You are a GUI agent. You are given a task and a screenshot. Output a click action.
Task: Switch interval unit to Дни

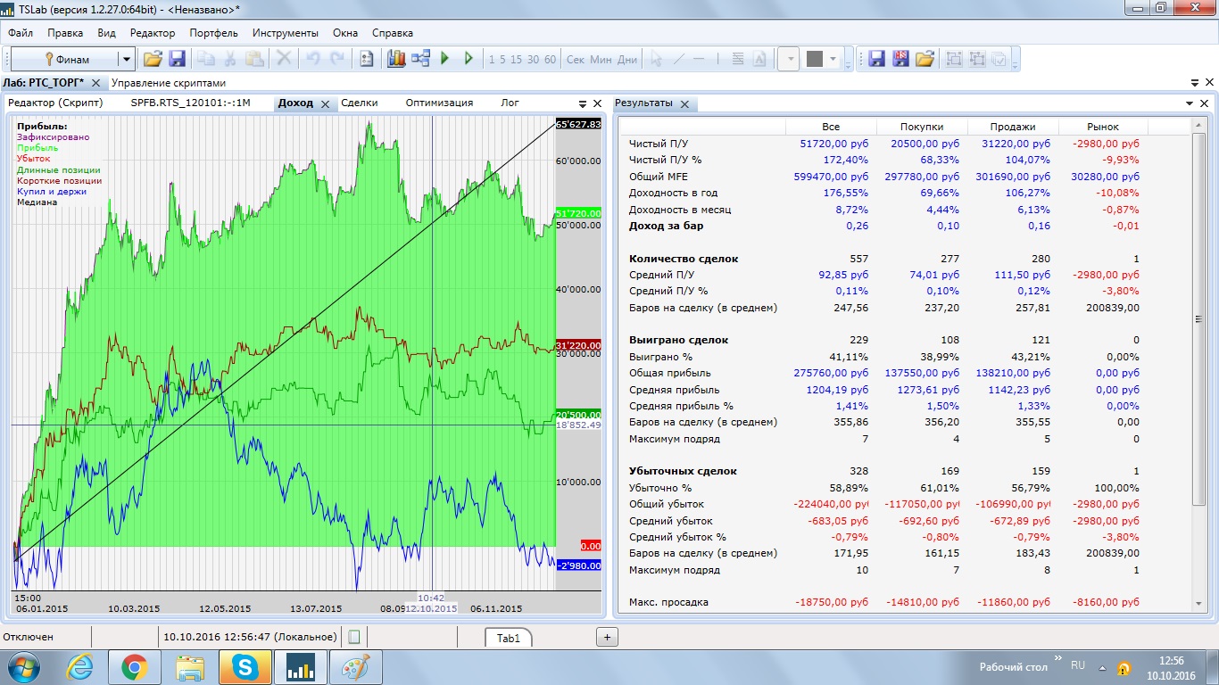[x=627, y=60]
